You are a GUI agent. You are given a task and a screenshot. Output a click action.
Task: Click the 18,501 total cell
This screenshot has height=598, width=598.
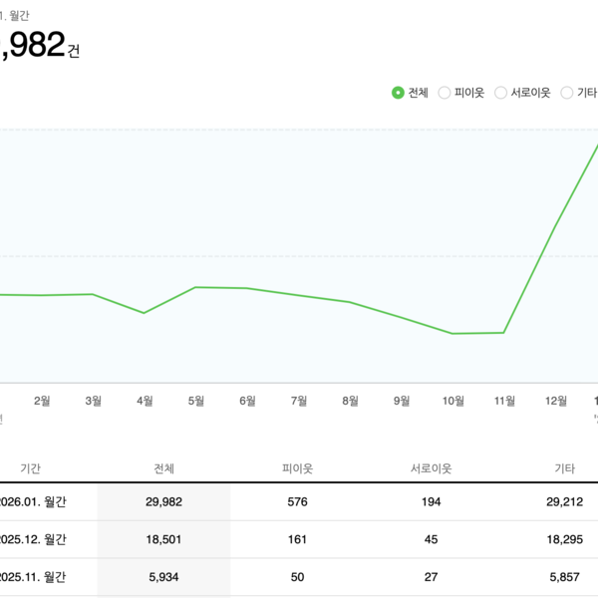(x=164, y=539)
